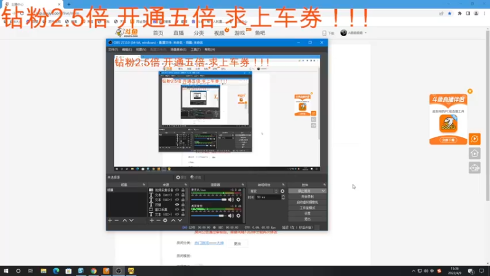Image resolution: width=490 pixels, height=276 pixels.
Task: Toggle the eye for the last text source
Action: pyautogui.click(x=177, y=214)
